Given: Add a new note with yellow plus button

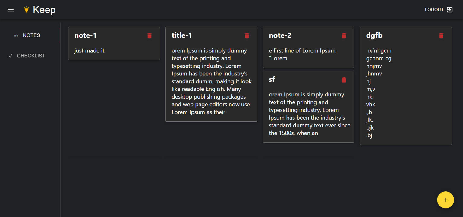Looking at the screenshot, I should (x=446, y=200).
